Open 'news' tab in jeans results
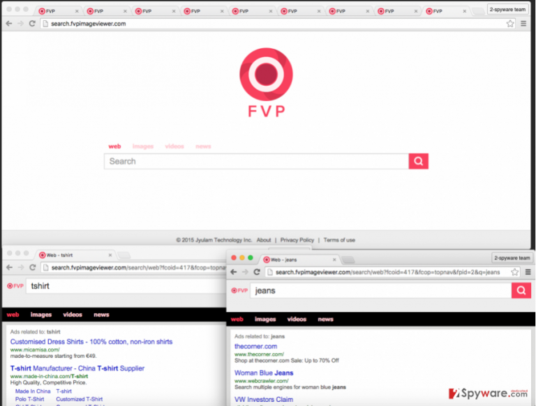The width and height of the screenshot is (536, 406). click(x=325, y=319)
